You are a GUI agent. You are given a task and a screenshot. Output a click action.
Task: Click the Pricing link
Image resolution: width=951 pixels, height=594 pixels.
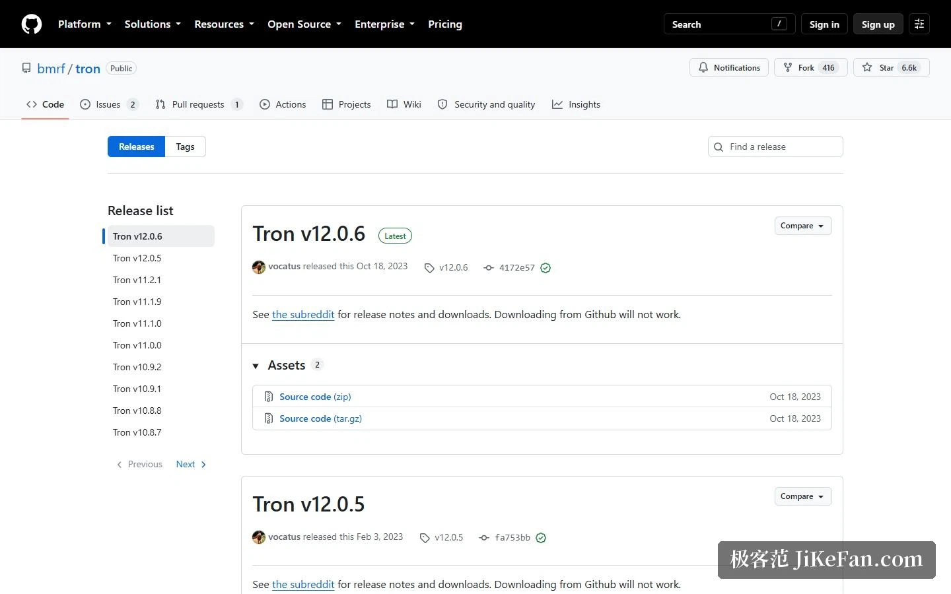[445, 24]
